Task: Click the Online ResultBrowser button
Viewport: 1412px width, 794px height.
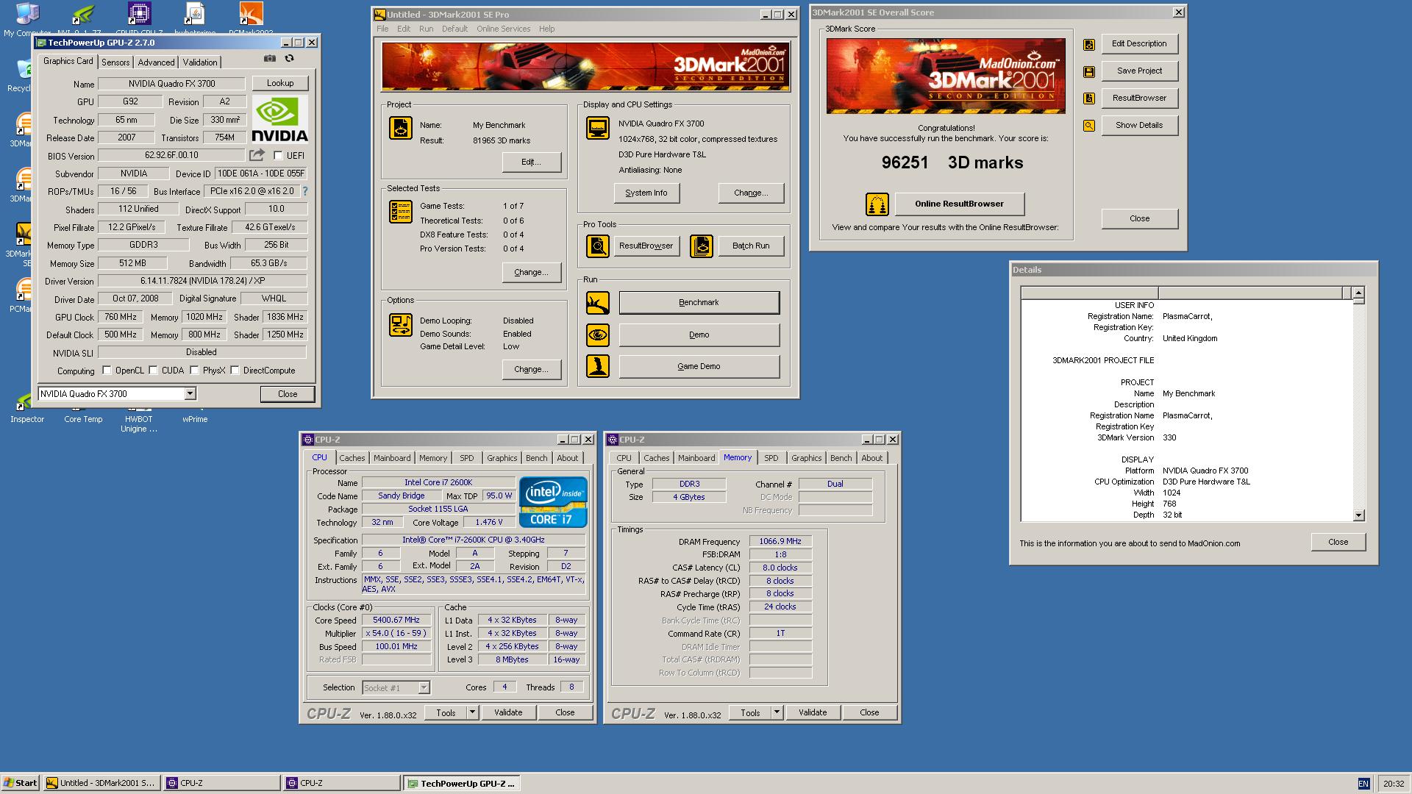Action: tap(959, 204)
